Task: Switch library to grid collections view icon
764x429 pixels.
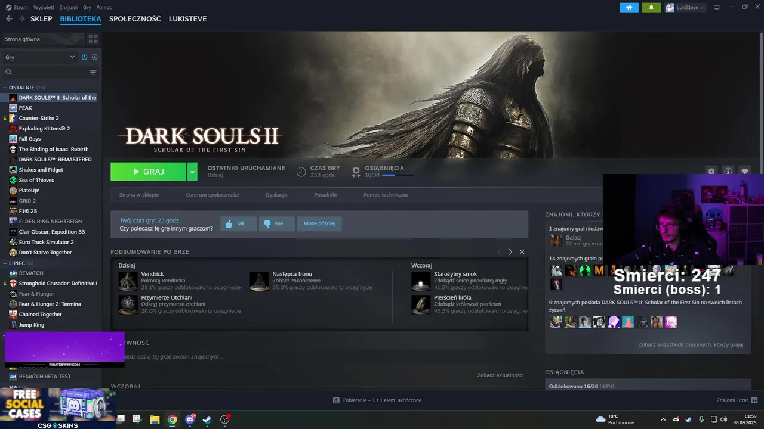Action: click(93, 39)
